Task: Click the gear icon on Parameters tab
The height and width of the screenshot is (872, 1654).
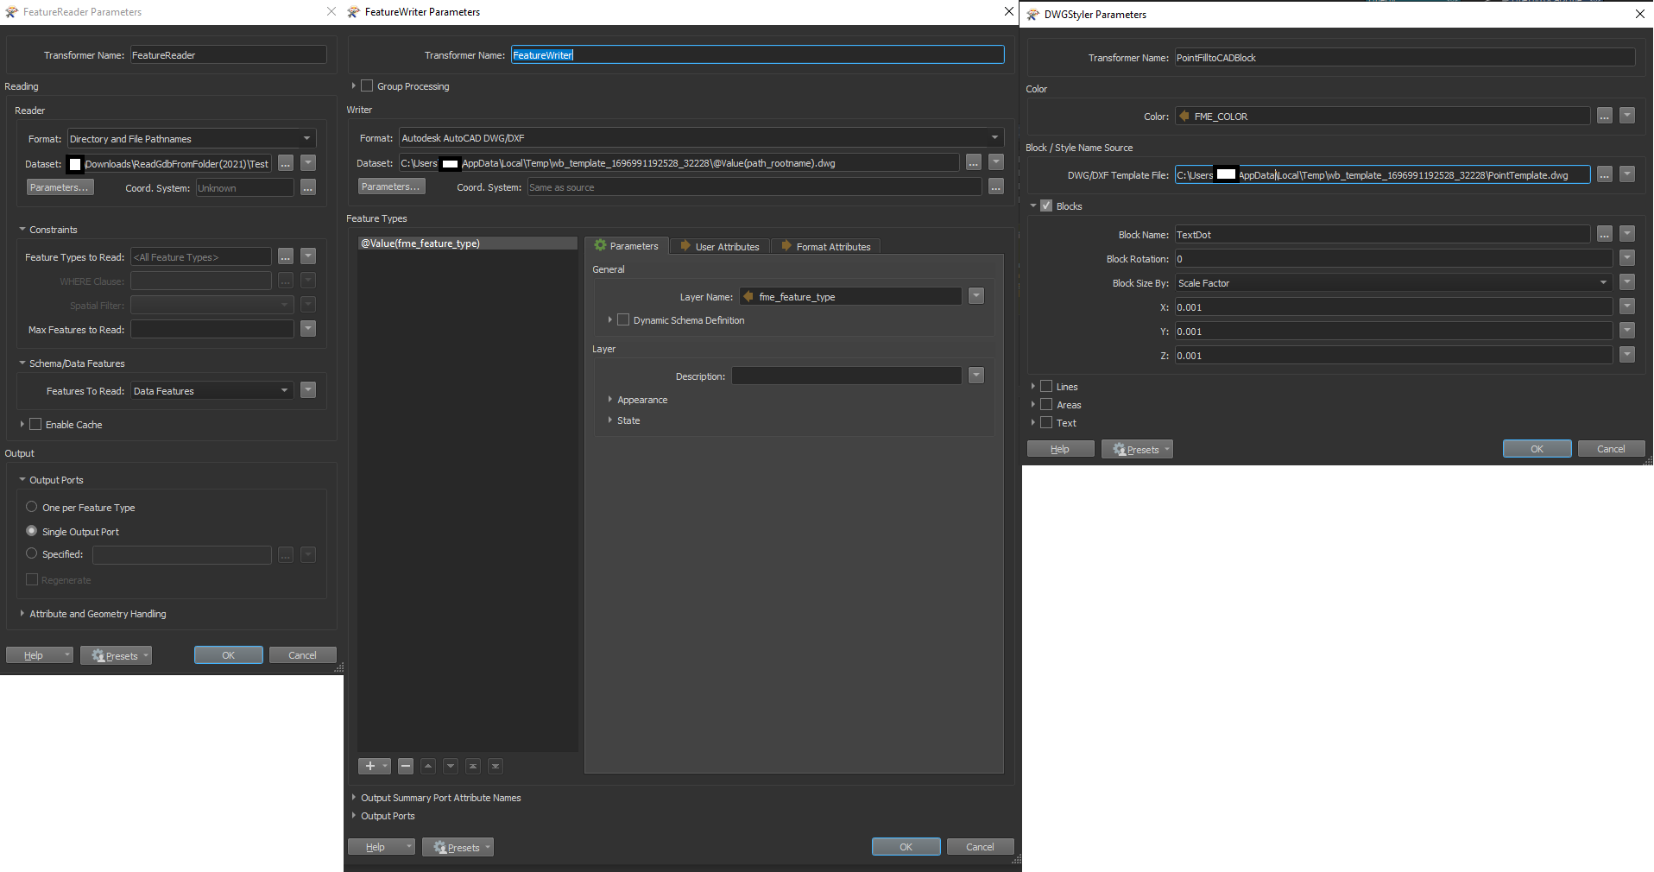Action: click(x=600, y=245)
